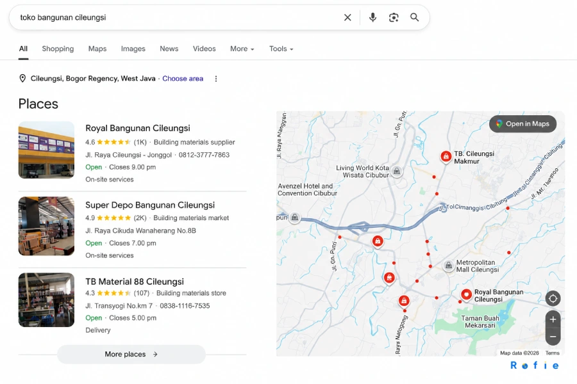Click the Taman Buah Mekarsari map label
This screenshot has height=384, width=577.
coord(480,321)
